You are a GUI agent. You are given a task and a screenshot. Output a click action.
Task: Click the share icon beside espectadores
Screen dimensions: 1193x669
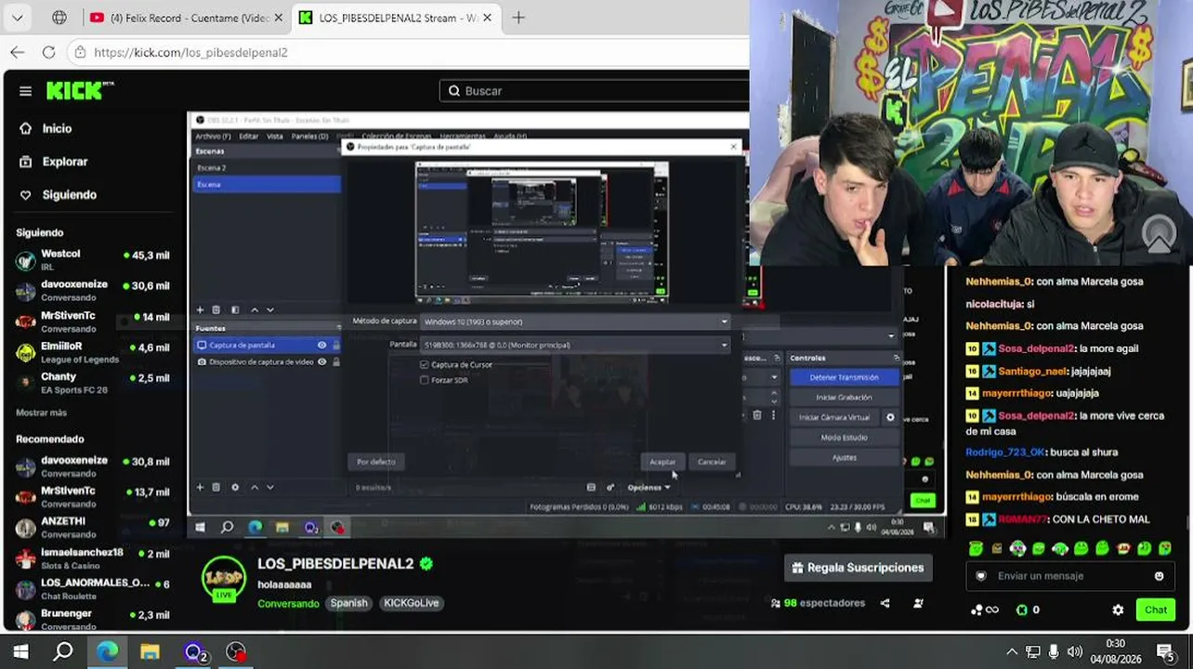[x=885, y=603]
